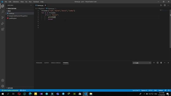Click the Phython folder breadcrumb
Image resolution: width=171 pixels, height=96 pixels.
click(x=41, y=9)
